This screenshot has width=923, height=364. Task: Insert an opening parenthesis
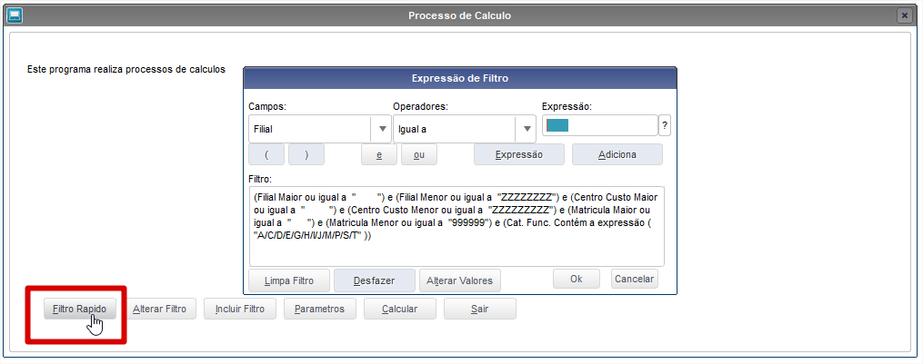[266, 154]
